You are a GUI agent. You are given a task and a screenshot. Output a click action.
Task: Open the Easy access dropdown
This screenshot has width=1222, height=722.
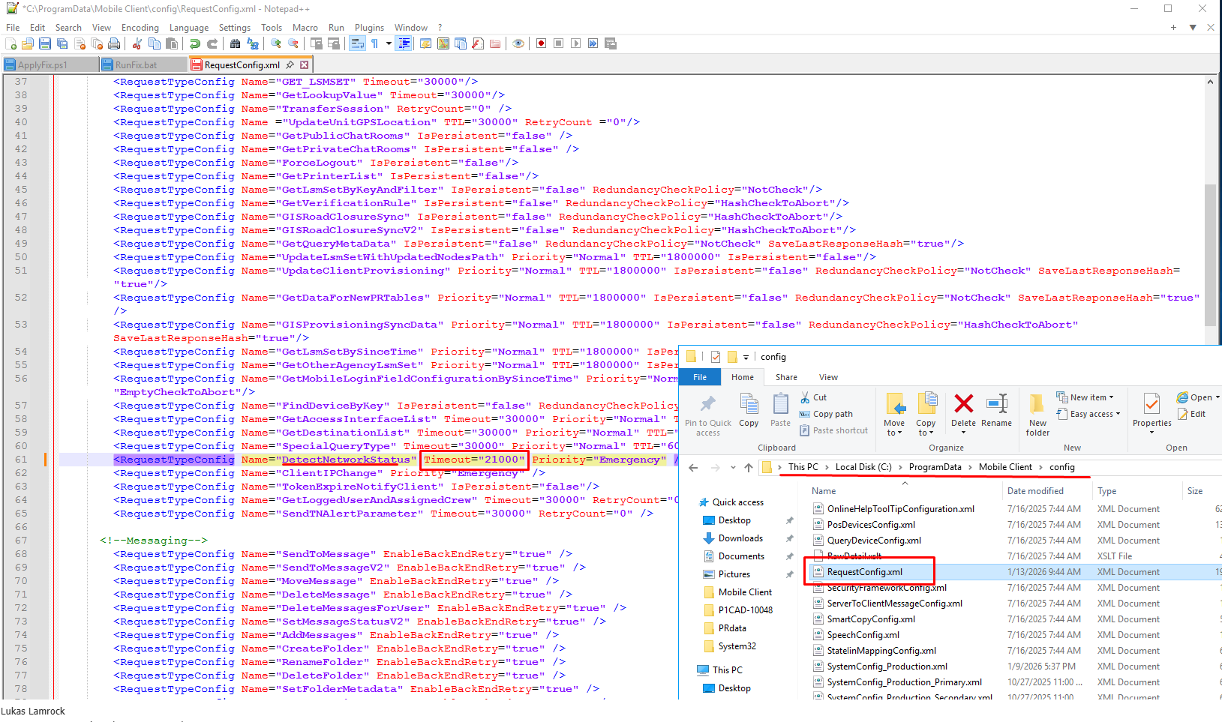[x=1088, y=414]
